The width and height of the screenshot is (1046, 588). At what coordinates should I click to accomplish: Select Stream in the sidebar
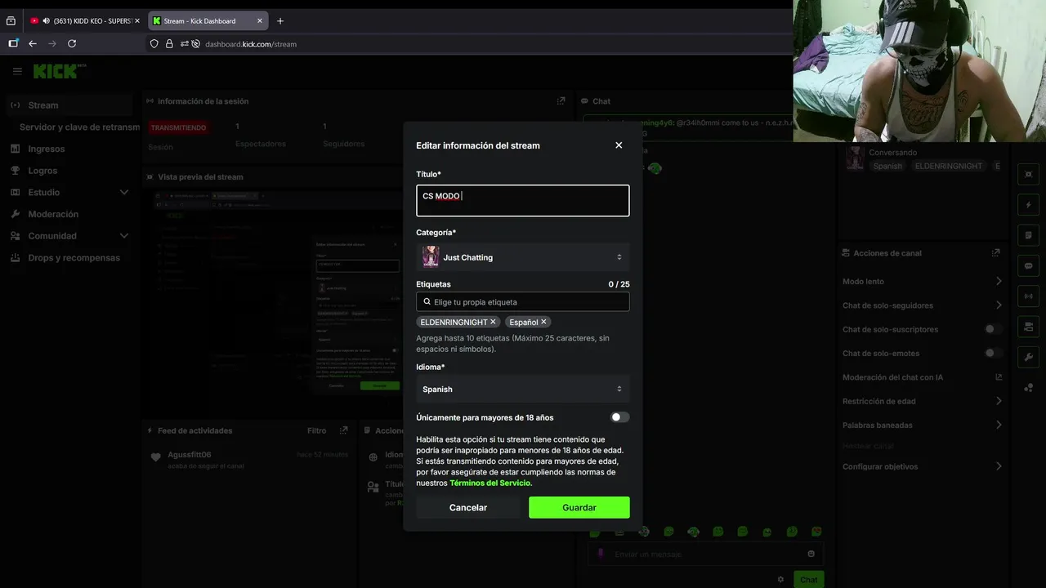[x=69, y=105]
